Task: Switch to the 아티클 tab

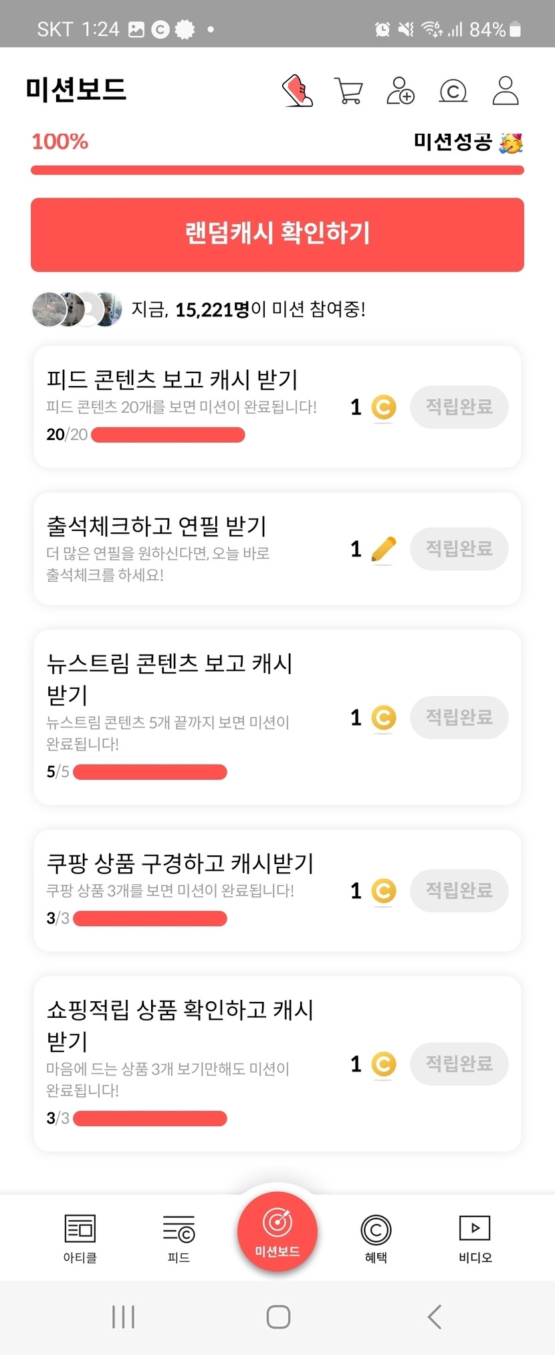Action: pyautogui.click(x=80, y=1238)
